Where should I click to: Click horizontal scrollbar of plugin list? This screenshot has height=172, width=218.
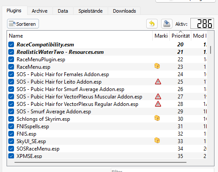pos(100,162)
